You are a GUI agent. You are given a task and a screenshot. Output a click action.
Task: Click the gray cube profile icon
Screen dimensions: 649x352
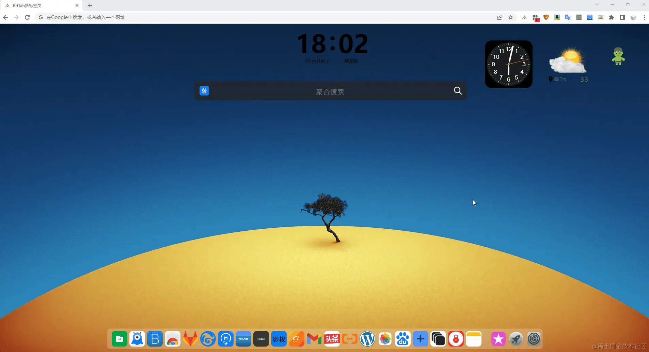pyautogui.click(x=633, y=18)
